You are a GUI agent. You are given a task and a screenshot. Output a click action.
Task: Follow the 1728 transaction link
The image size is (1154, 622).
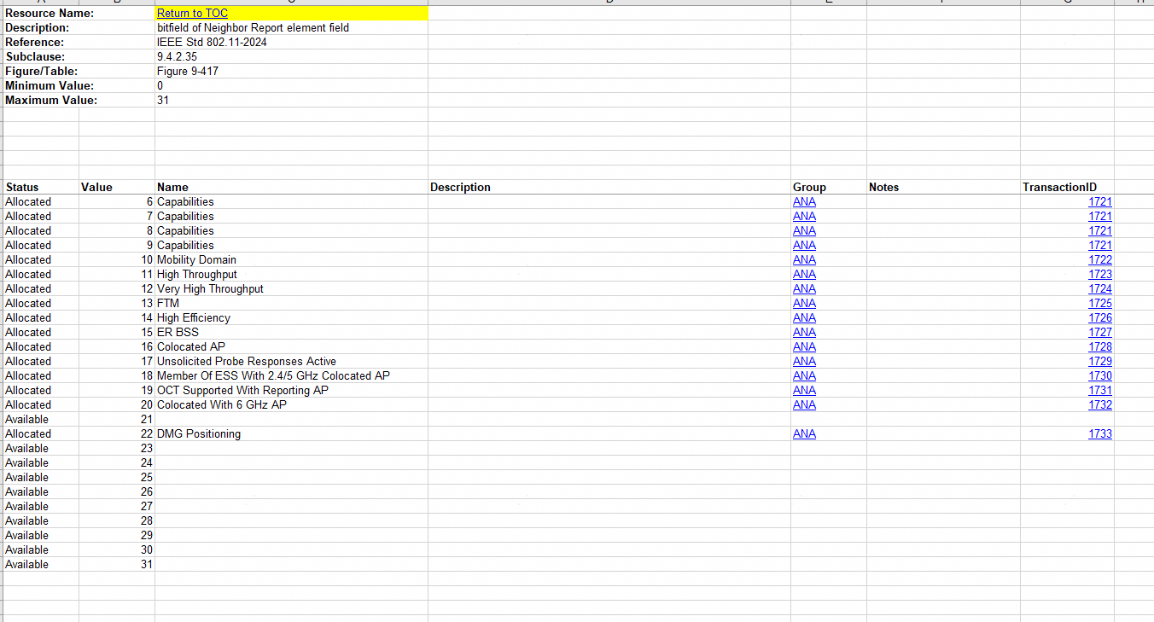pos(1099,347)
